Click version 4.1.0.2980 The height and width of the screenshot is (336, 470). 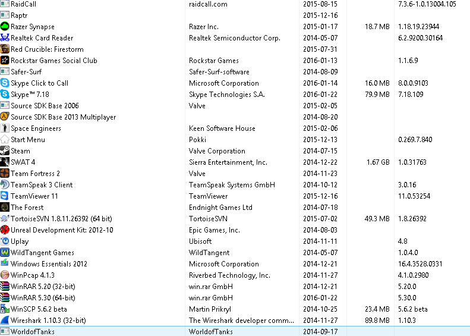click(414, 275)
